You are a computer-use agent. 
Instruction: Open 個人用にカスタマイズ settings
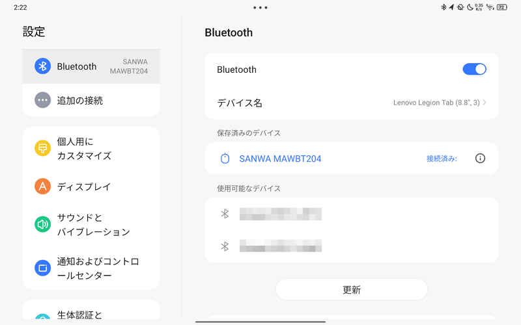(x=91, y=148)
